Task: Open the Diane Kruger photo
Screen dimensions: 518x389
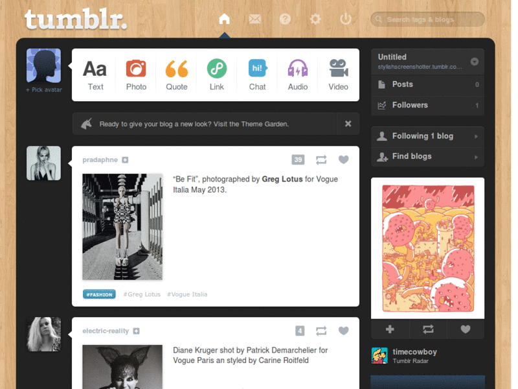Action: point(122,367)
